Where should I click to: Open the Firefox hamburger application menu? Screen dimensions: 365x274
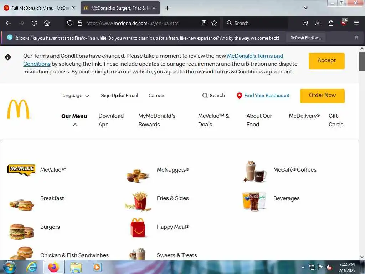point(356,23)
